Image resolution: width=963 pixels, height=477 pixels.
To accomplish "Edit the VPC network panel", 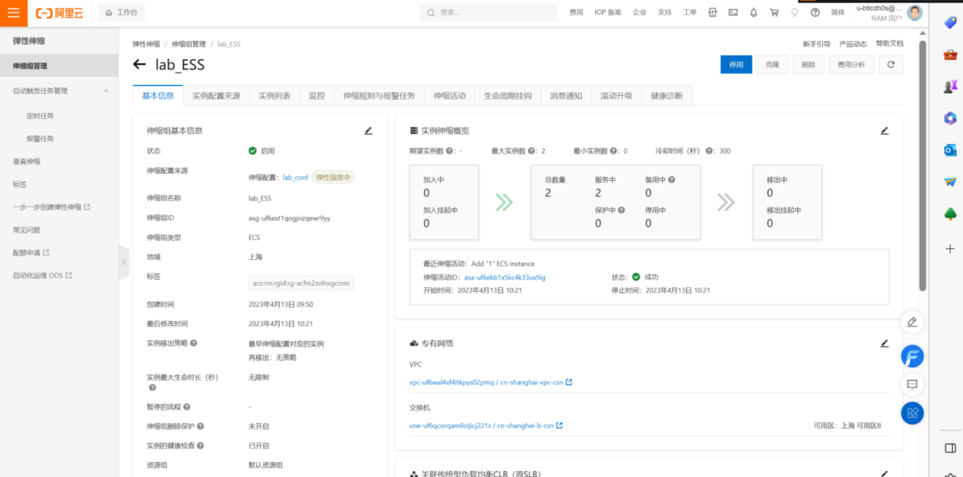I will tap(884, 343).
